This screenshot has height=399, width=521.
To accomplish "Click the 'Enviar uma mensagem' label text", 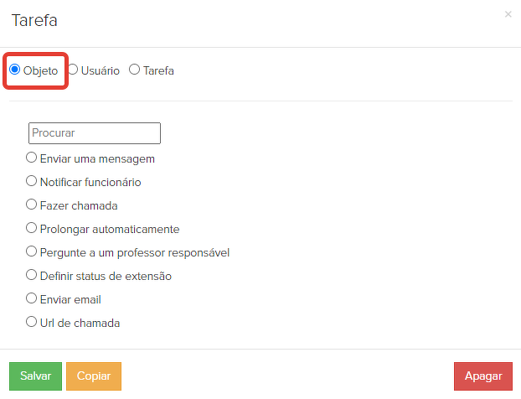I will pyautogui.click(x=97, y=158).
